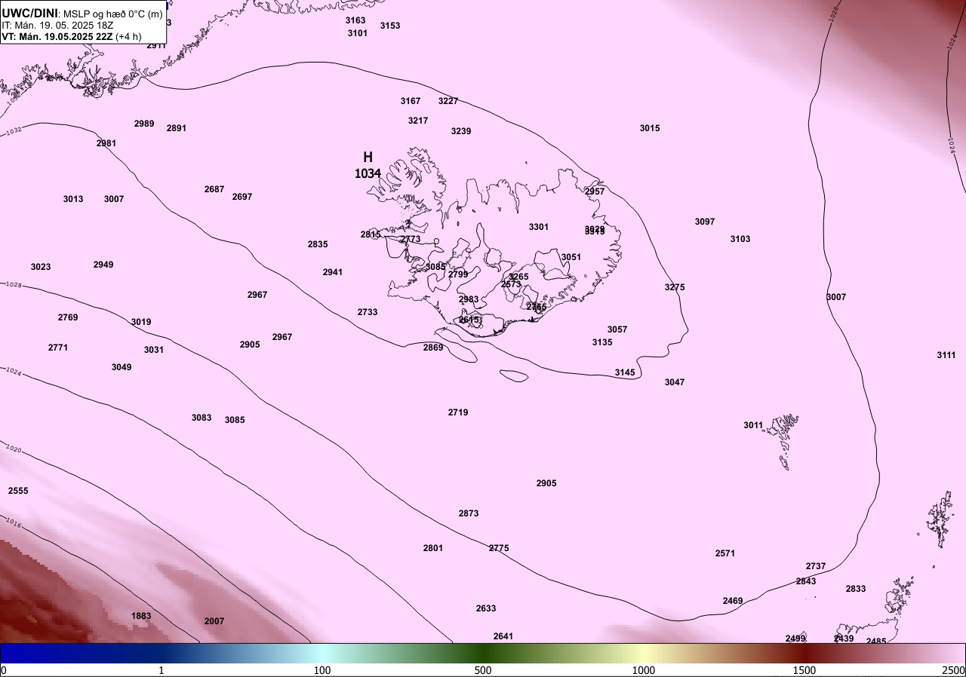Click the 2007 value at bottom left
The width and height of the screenshot is (966, 677).
click(214, 621)
